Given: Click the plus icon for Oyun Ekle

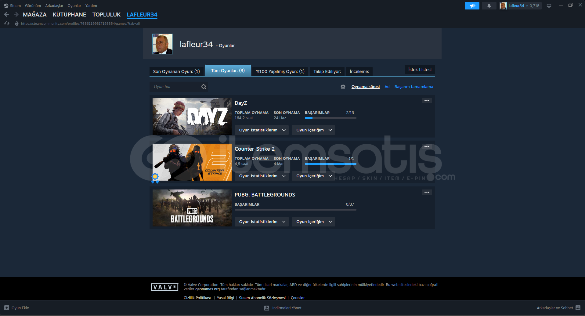Looking at the screenshot, I should click(x=7, y=308).
